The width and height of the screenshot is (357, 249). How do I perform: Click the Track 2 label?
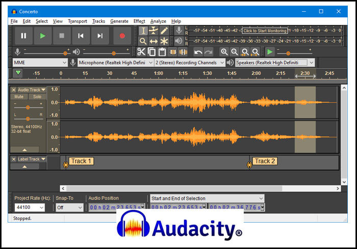click(x=265, y=161)
